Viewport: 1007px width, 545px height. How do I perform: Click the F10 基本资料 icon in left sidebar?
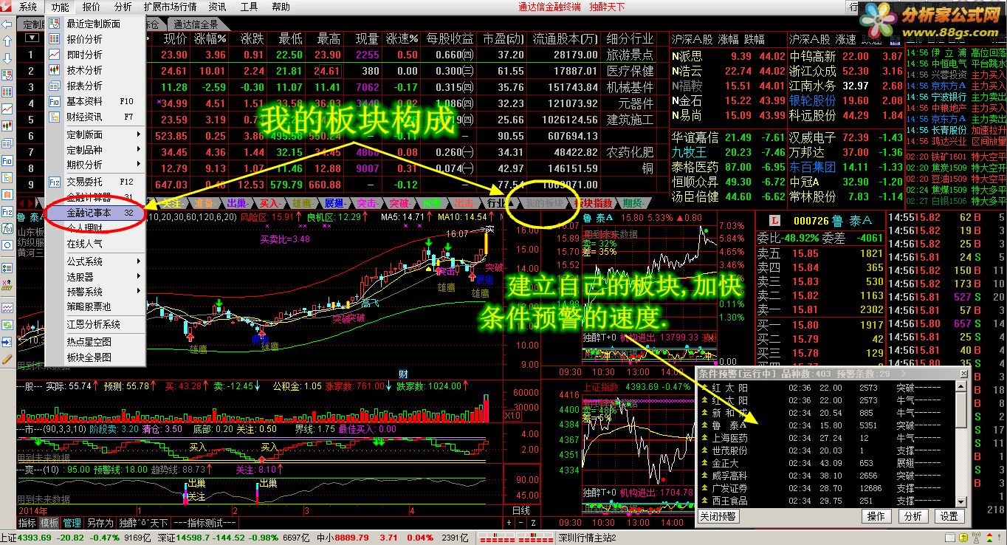pyautogui.click(x=7, y=160)
